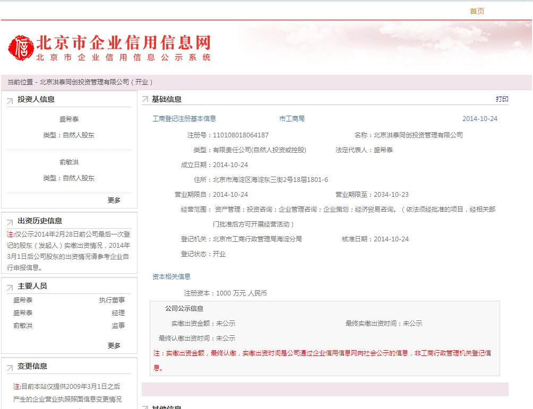Screen dimensions: 533x409
Task: Click investor 盛希泰 in 投资人信息 panel
Action: point(69,120)
